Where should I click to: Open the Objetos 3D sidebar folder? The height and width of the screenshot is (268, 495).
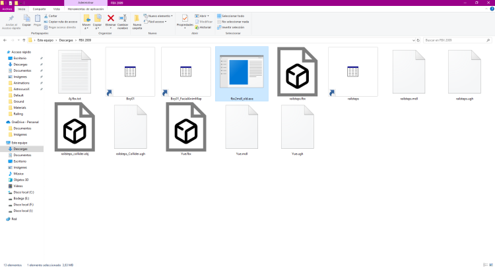pos(23,180)
